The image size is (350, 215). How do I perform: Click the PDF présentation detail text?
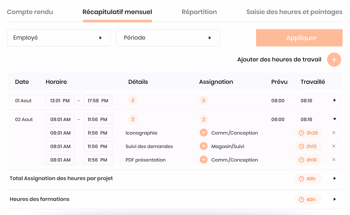pos(146,160)
